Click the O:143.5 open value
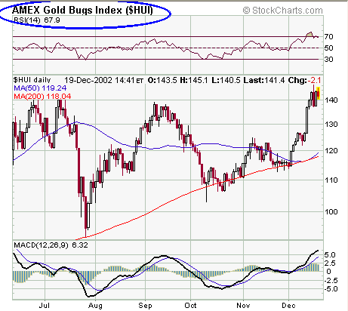The image size is (348, 311). (x=162, y=80)
